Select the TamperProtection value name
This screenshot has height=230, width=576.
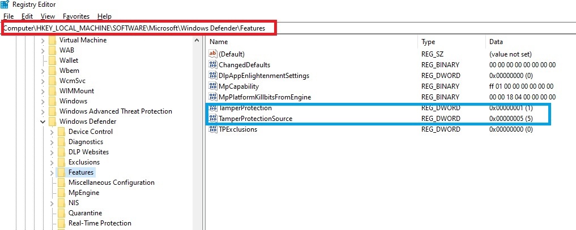[245, 108]
